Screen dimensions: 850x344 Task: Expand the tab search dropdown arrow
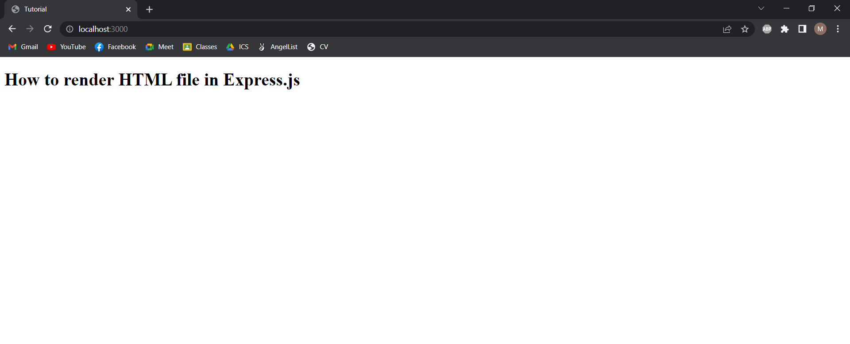pos(761,8)
